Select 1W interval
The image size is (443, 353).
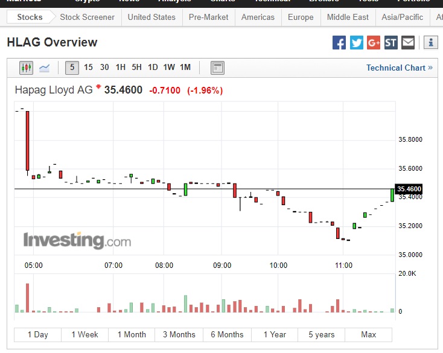tap(169, 68)
